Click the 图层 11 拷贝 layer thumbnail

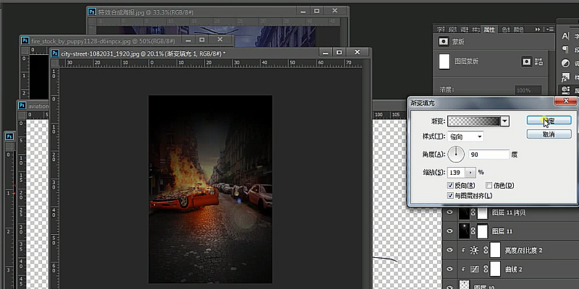[x=464, y=212]
